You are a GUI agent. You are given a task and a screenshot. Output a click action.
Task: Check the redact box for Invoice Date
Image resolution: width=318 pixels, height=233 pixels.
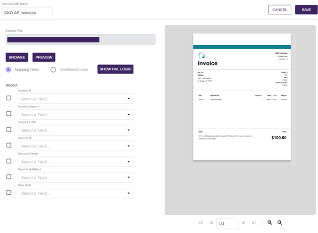click(x=9, y=130)
